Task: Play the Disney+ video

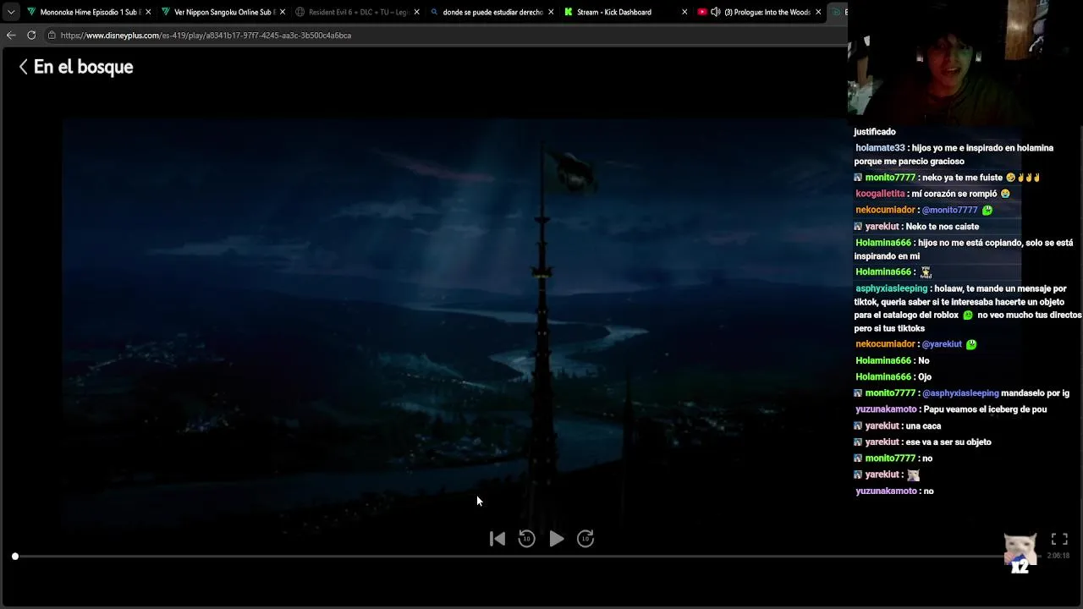Action: [556, 539]
